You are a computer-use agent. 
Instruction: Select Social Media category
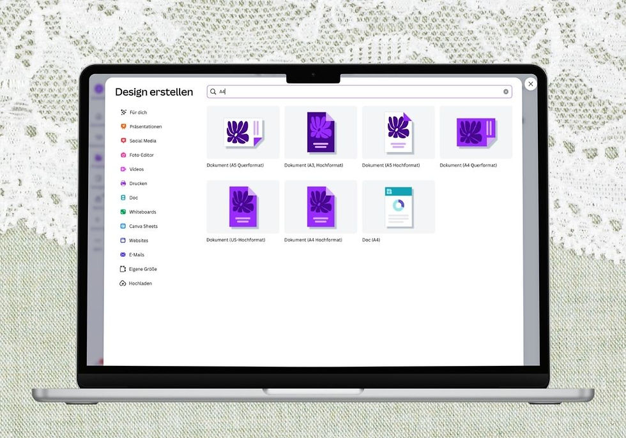tap(142, 141)
